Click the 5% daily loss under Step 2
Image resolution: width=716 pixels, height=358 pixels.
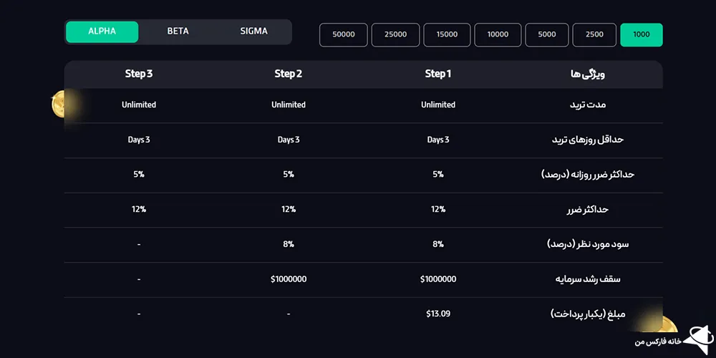coord(289,175)
